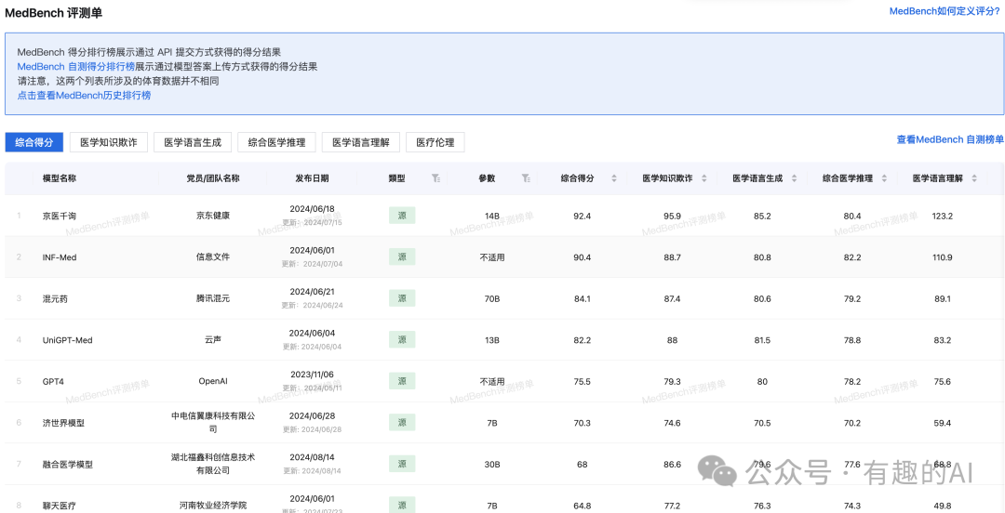This screenshot has width=1005, height=513.
Task: Click team name 河南牧业经济学院
Action: [213, 506]
